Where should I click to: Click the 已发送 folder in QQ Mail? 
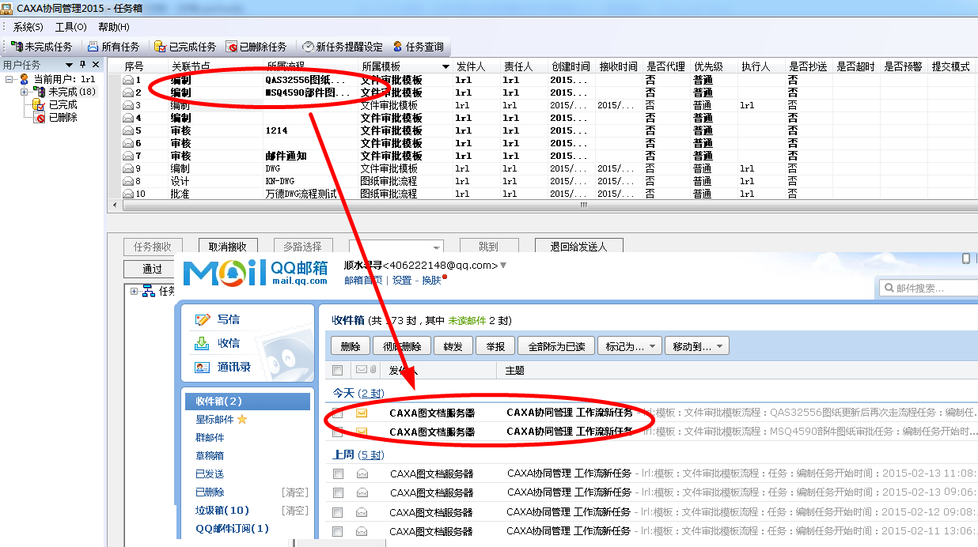210,473
